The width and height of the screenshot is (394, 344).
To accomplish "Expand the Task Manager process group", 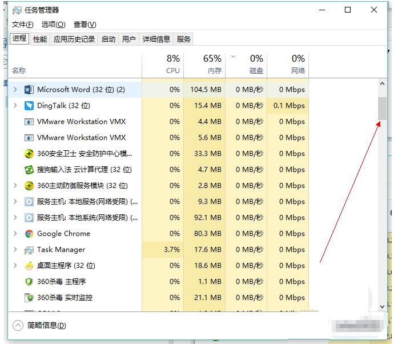I will click(15, 250).
